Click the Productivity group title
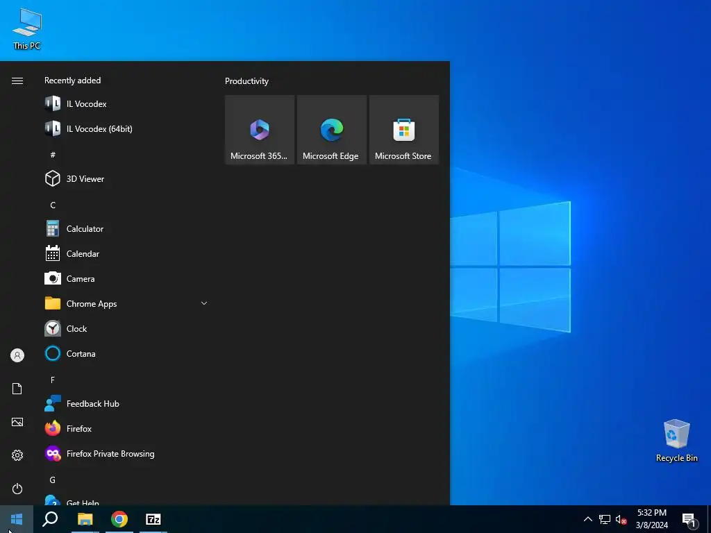 [246, 81]
